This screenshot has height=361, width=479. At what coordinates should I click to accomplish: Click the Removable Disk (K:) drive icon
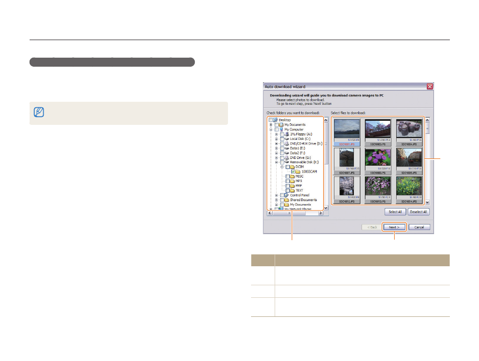pyautogui.click(x=287, y=162)
